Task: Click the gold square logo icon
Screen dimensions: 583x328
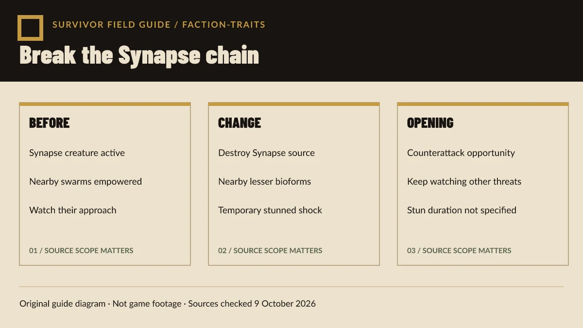Action: (x=30, y=28)
